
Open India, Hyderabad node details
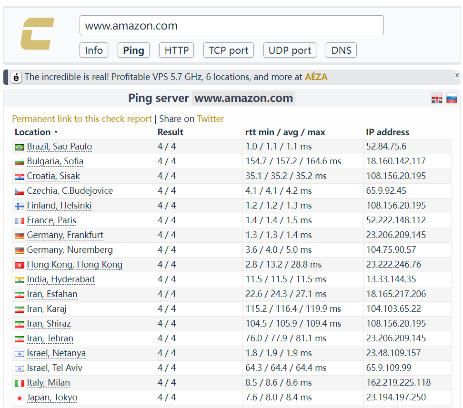click(60, 279)
